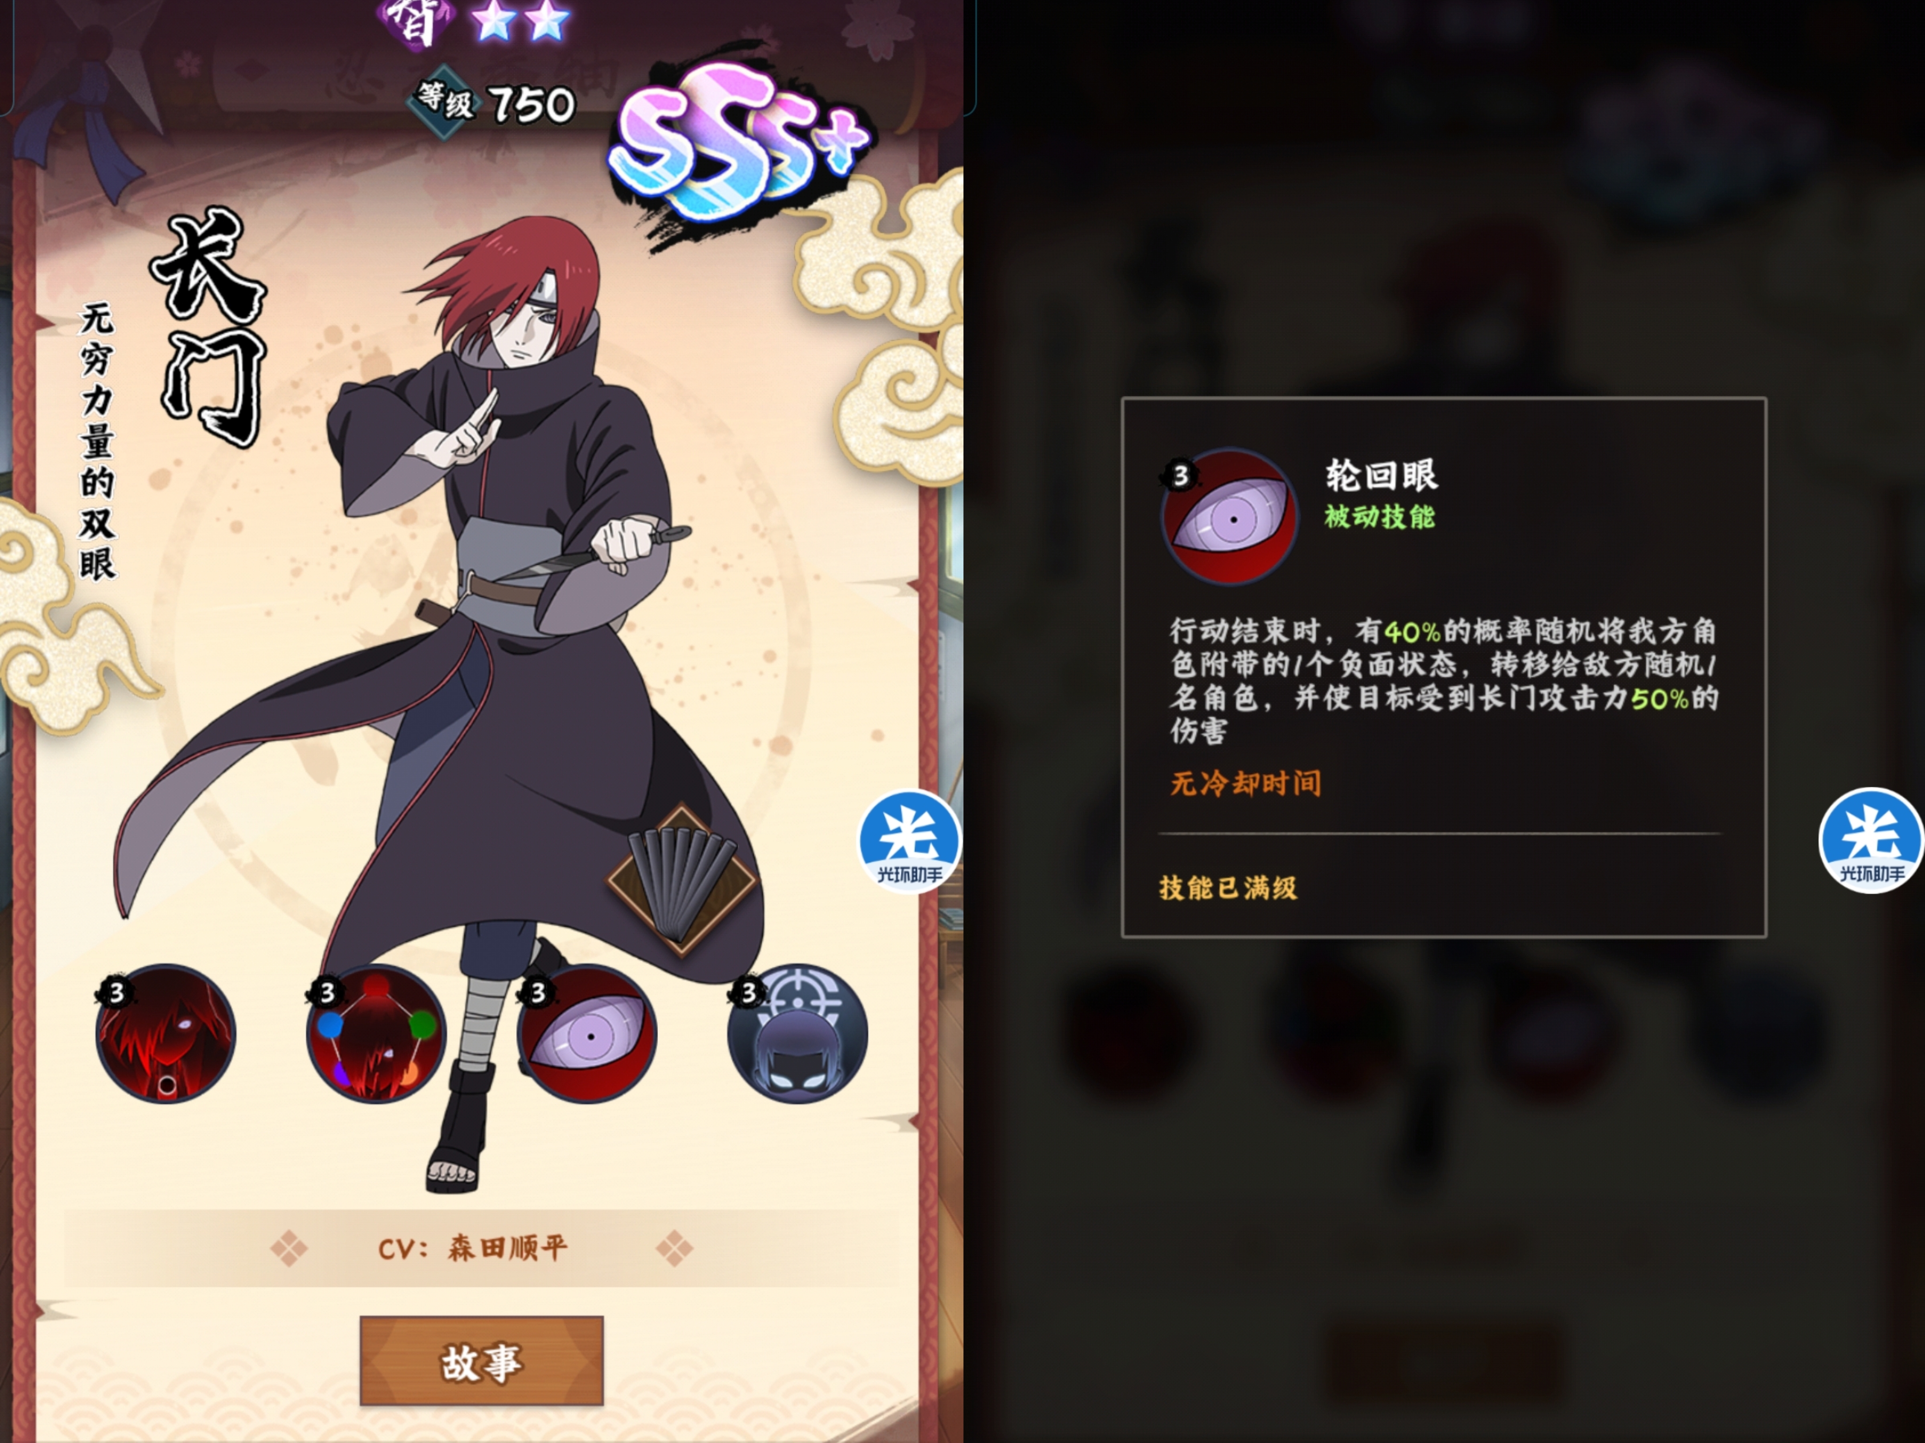1925x1443 pixels.
Task: Click the 轮回眼 skill icon in popup
Action: tap(1229, 517)
